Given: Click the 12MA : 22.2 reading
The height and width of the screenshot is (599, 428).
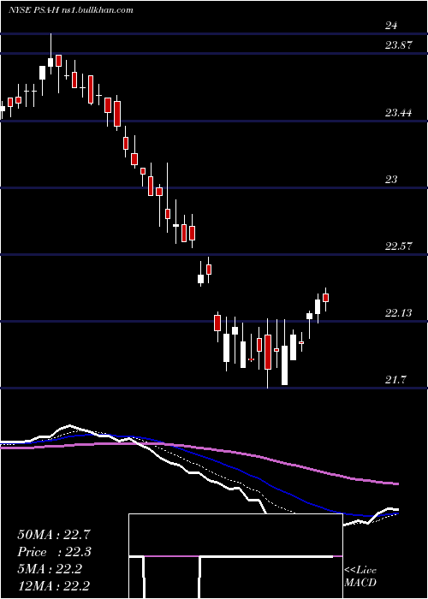Looking at the screenshot, I should (x=54, y=585).
